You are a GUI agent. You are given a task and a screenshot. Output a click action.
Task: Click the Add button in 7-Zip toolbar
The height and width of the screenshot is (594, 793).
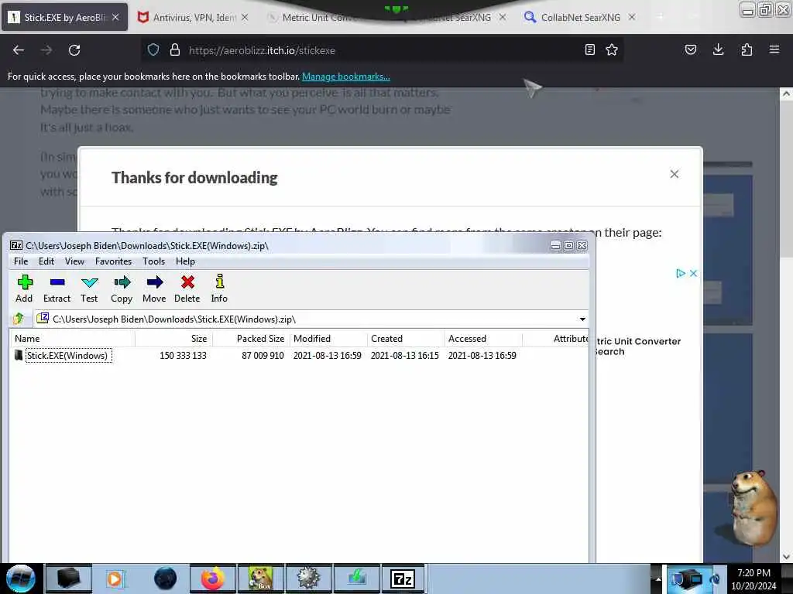pyautogui.click(x=24, y=289)
